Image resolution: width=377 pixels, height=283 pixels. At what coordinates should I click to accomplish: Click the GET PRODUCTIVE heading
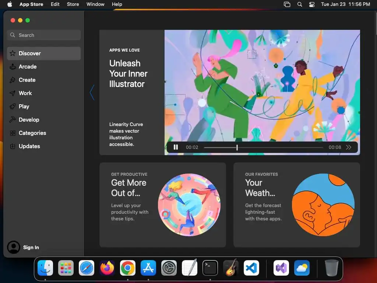[129, 174]
